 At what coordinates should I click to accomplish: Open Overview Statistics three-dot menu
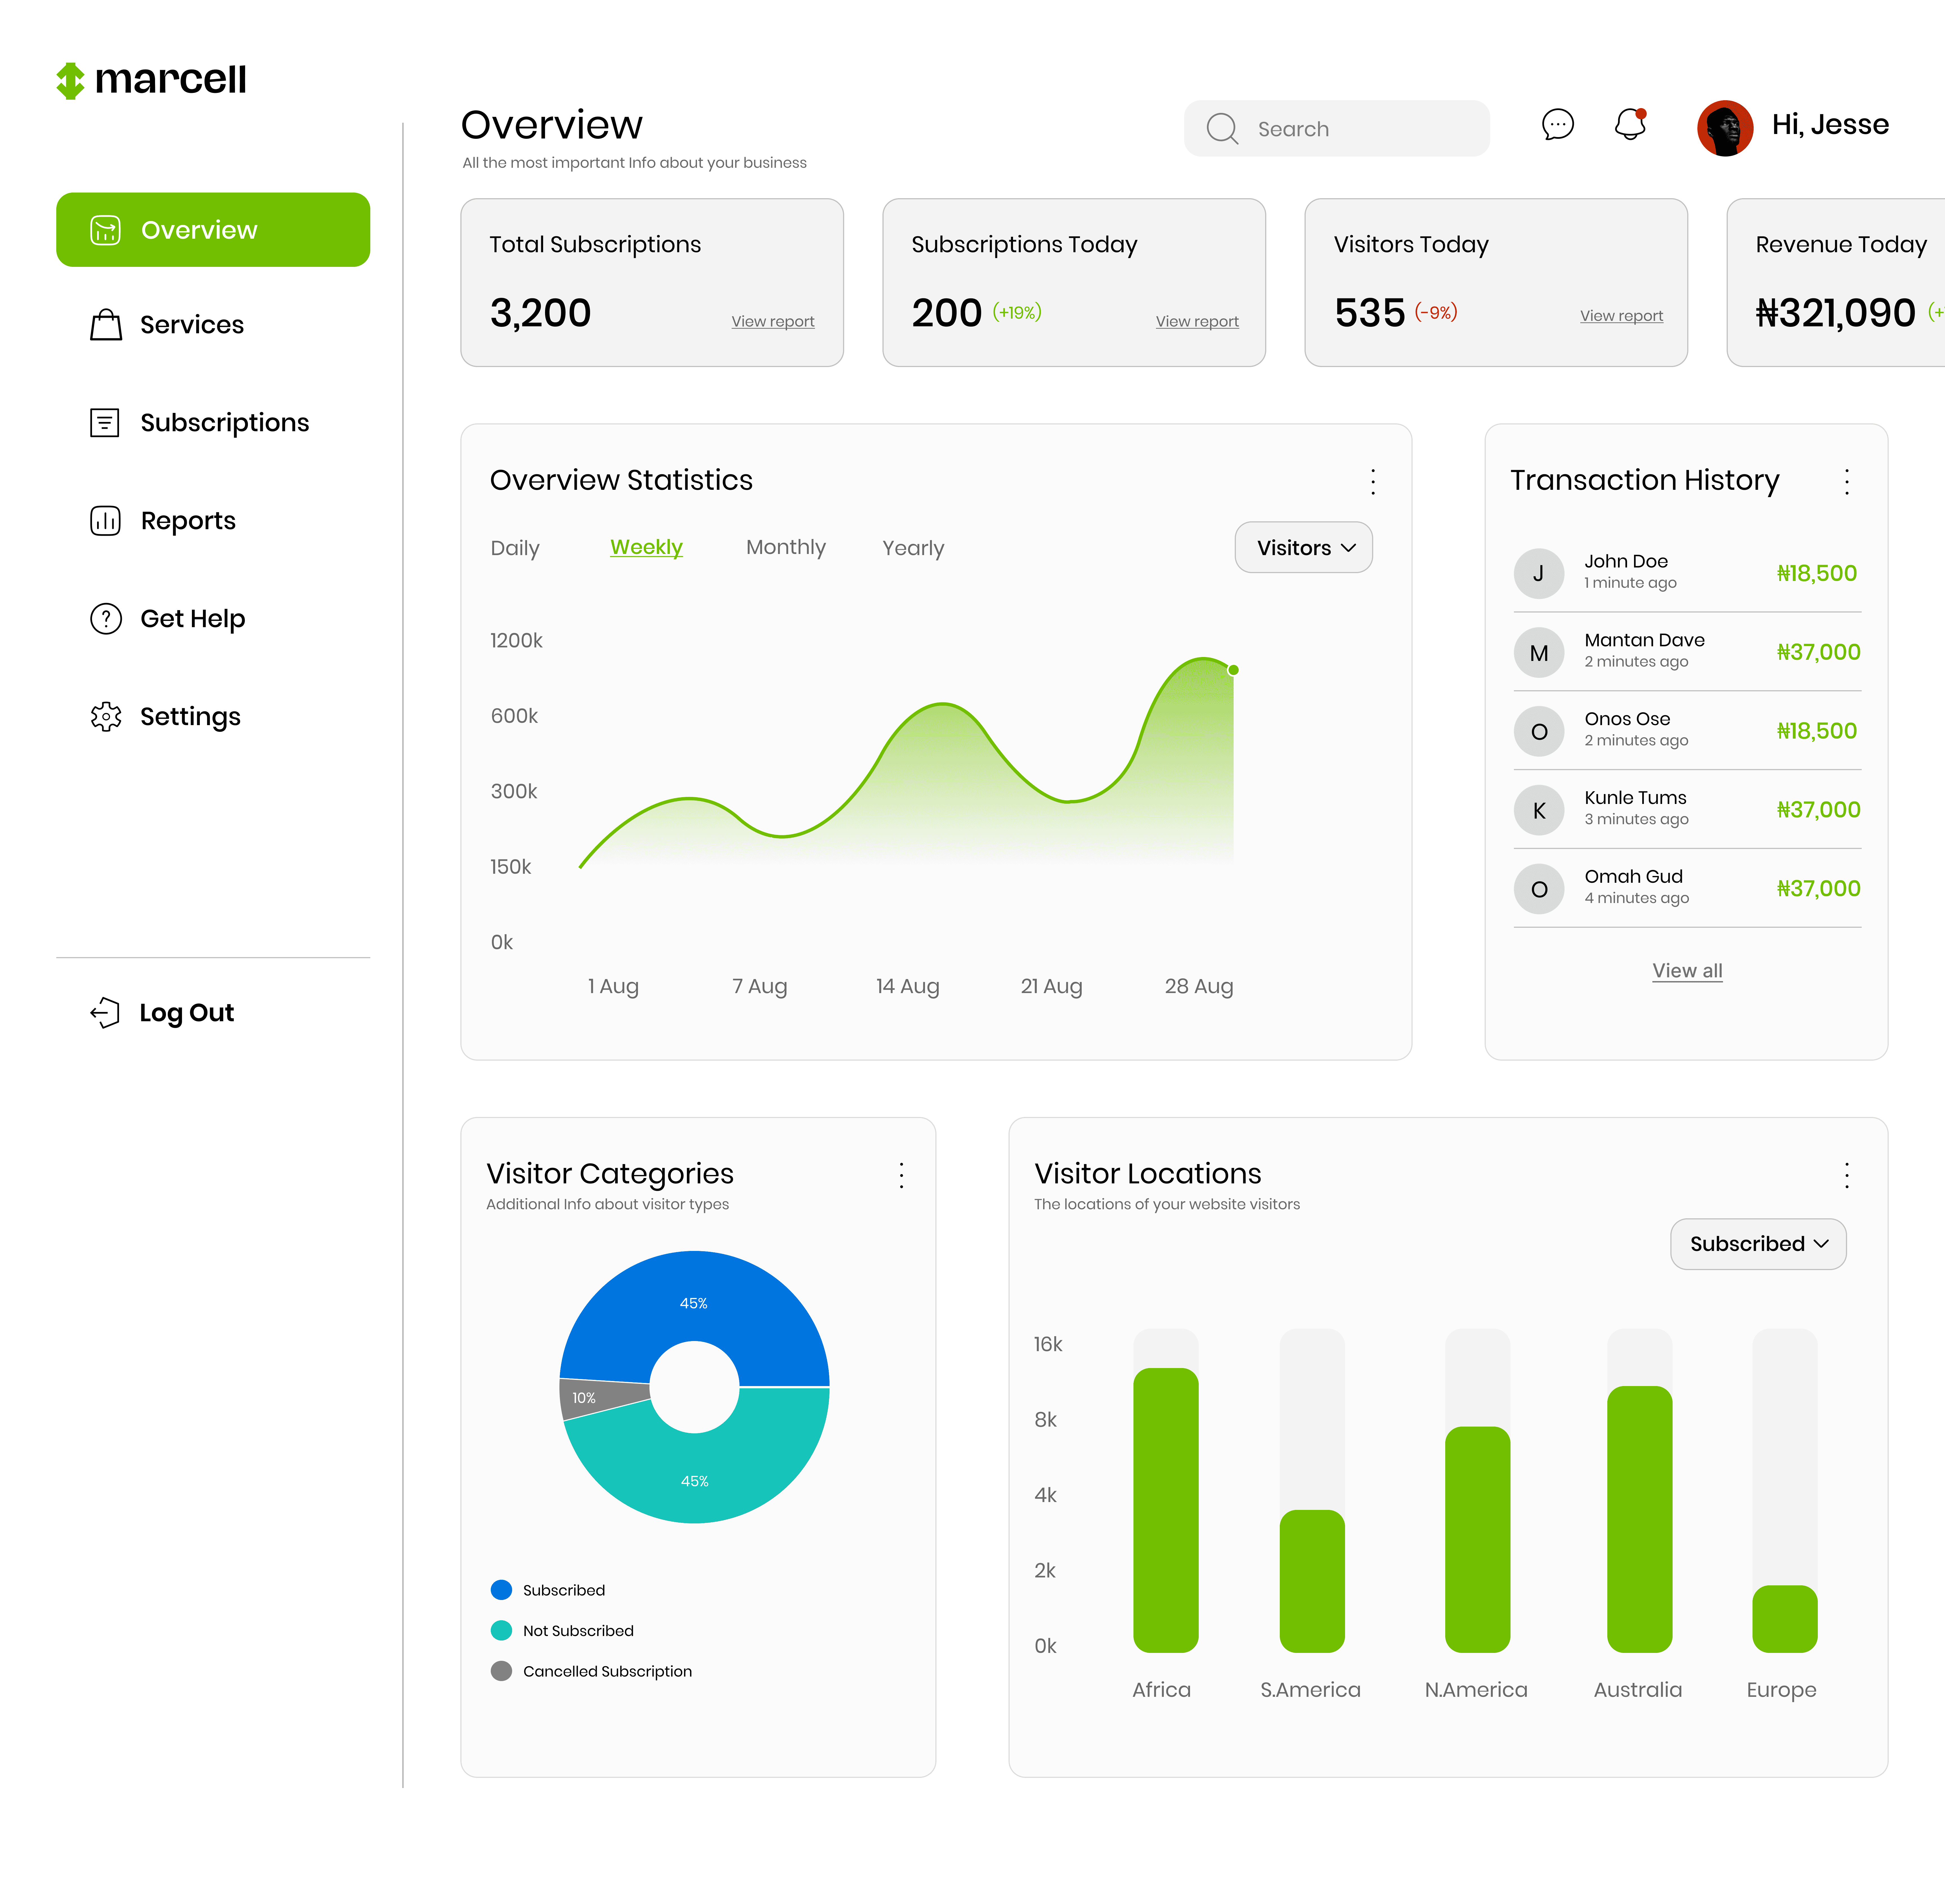pyautogui.click(x=1373, y=482)
